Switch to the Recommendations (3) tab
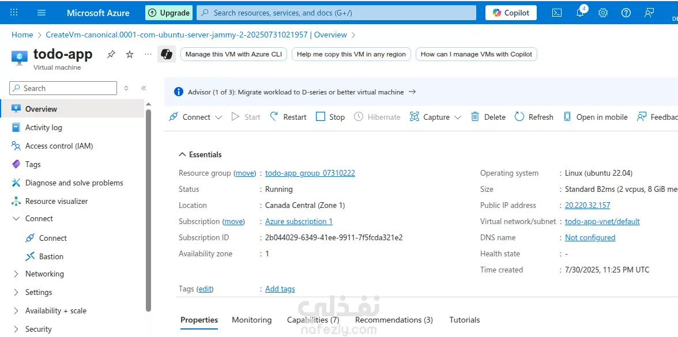The height and width of the screenshot is (337, 678). coord(394,320)
